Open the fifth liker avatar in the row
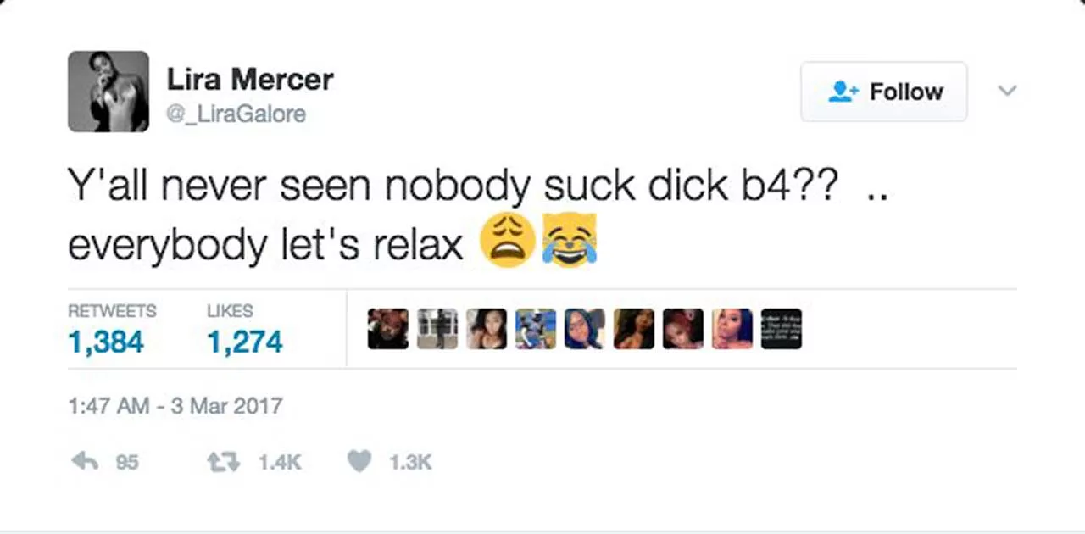The image size is (1085, 534). (x=585, y=329)
